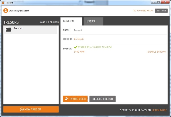171x117 pixels.
Task: Create a tresor with New Tresor button
Action: (x=31, y=109)
